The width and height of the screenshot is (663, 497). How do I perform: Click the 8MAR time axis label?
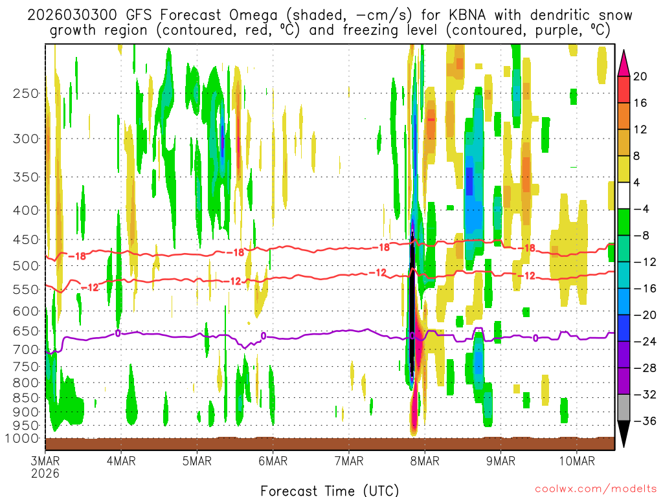coord(425,461)
